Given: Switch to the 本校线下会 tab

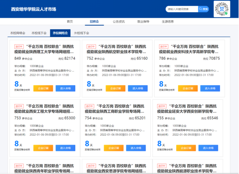Looking at the screenshot, I should point(39,33).
